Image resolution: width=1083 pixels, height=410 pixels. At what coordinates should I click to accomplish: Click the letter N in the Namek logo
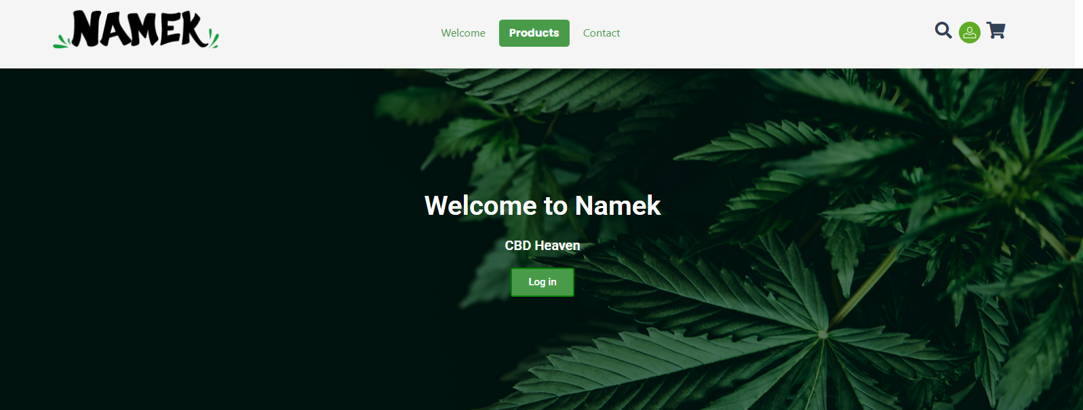click(x=87, y=30)
